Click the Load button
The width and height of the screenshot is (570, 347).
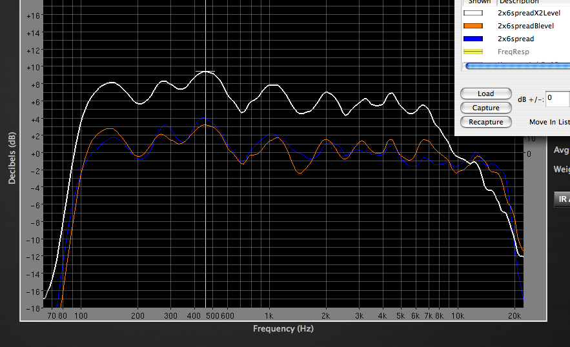[485, 94]
